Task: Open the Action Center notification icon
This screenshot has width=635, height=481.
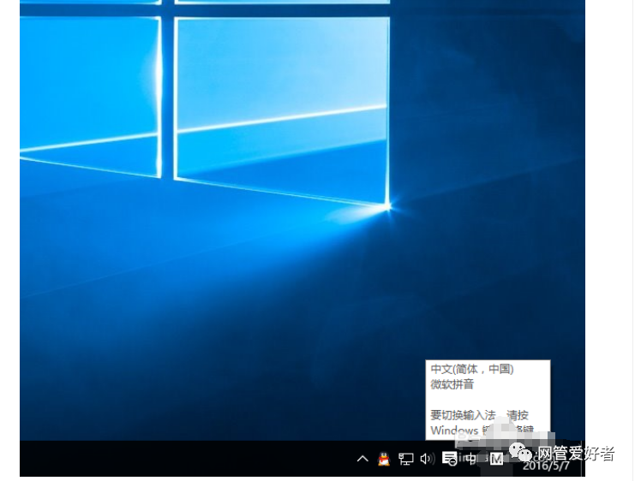Action: 449,459
